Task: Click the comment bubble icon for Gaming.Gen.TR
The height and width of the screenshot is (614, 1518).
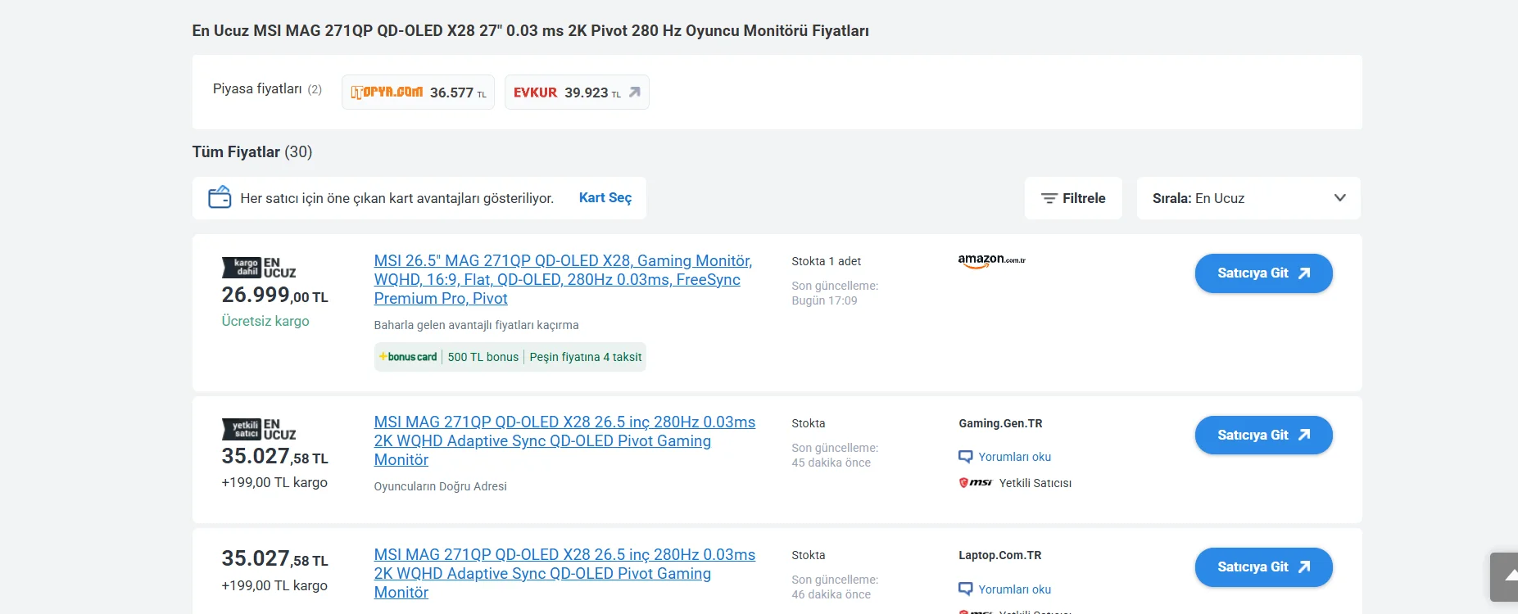Action: tap(966, 457)
